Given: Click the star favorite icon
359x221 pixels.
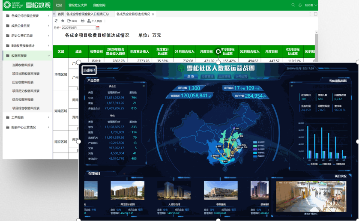Looking at the screenshot, I should tap(63, 21).
